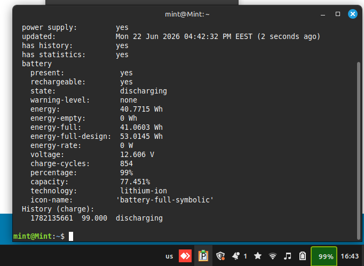Maximize the mint@Mint terminal window
This screenshot has width=364, height=266.
tap(338, 14)
